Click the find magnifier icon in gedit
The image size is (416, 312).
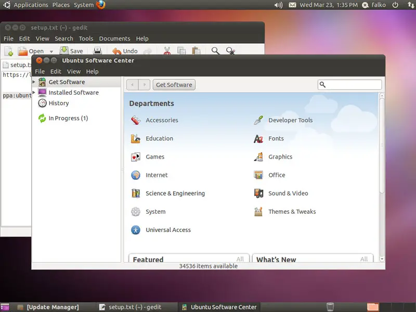(x=215, y=50)
